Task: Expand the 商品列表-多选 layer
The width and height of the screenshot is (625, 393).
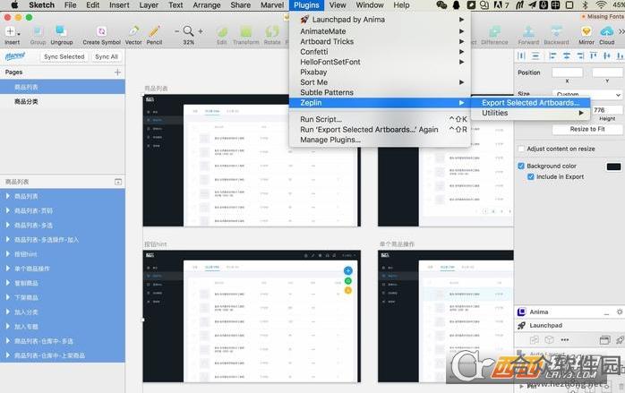Action: [x=7, y=225]
